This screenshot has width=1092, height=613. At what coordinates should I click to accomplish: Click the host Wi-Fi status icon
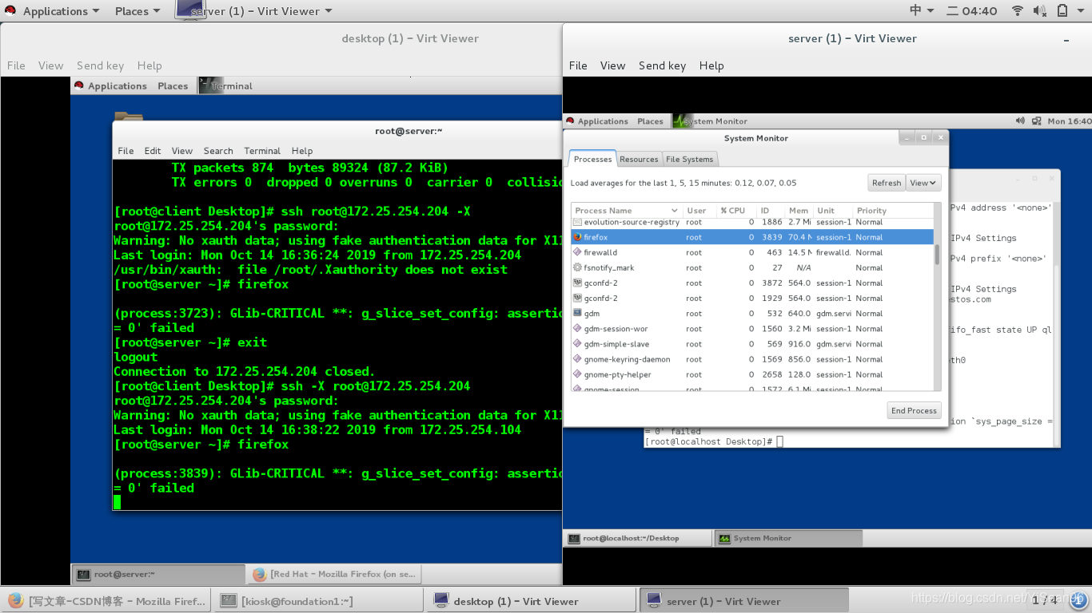1018,10
